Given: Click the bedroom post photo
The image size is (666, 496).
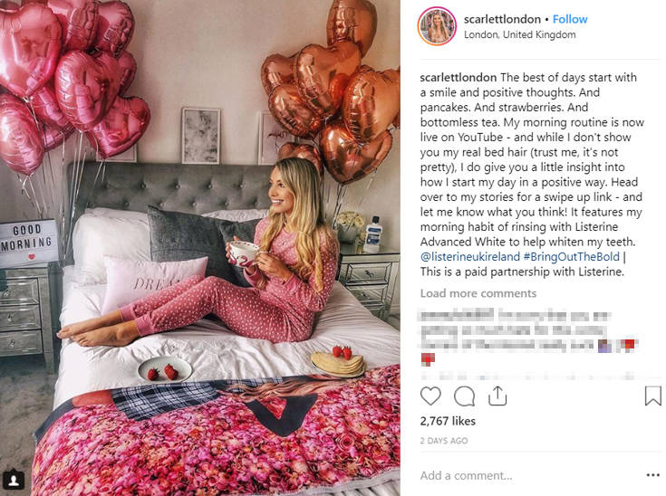Looking at the screenshot, I should tap(200, 248).
